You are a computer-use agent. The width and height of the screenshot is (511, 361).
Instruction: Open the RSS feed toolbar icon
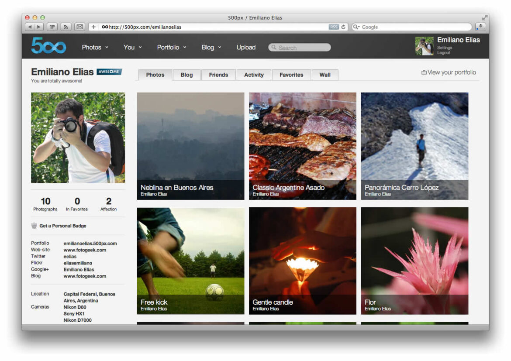(66, 27)
